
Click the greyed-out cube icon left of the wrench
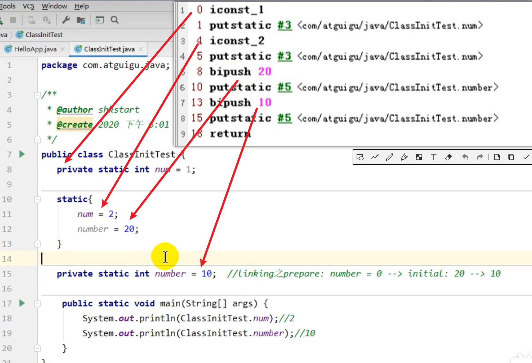pyautogui.click(x=47, y=20)
